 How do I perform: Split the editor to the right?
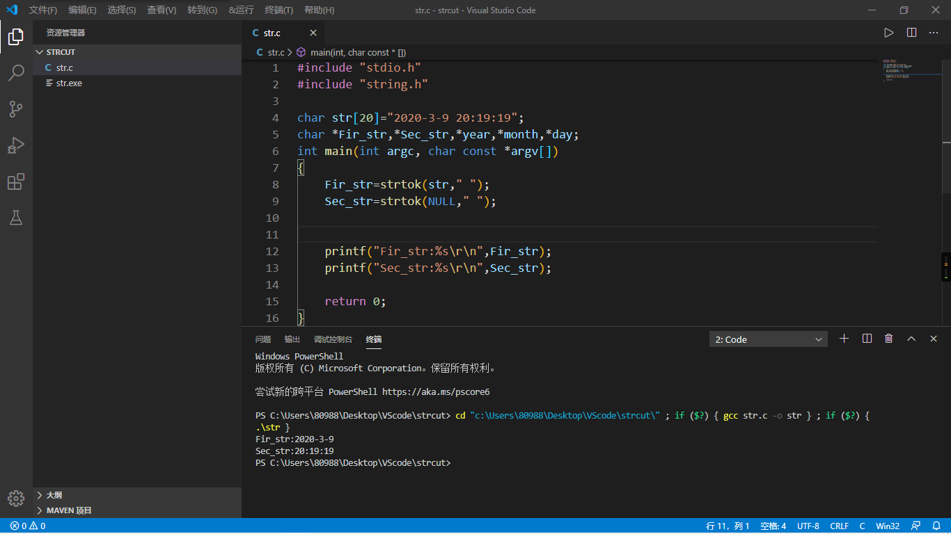911,33
